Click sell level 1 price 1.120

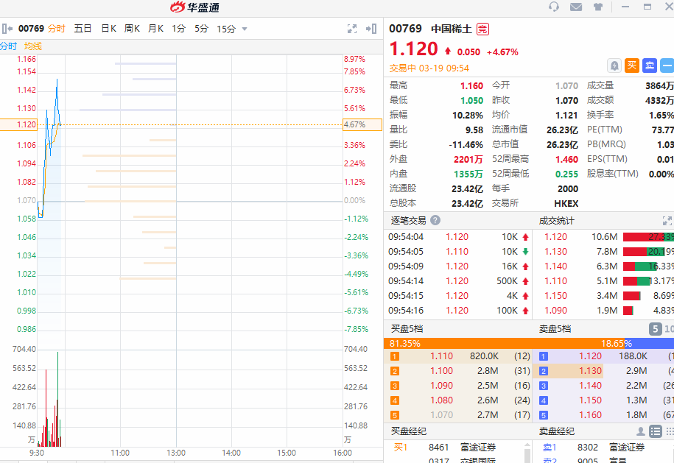590,356
